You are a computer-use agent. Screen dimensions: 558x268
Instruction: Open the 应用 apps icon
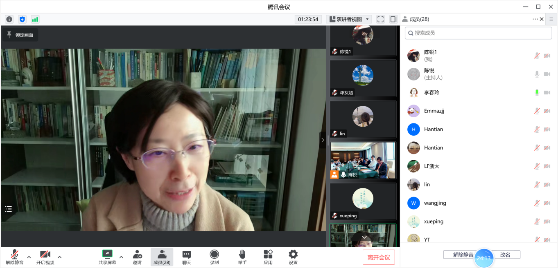(x=268, y=257)
